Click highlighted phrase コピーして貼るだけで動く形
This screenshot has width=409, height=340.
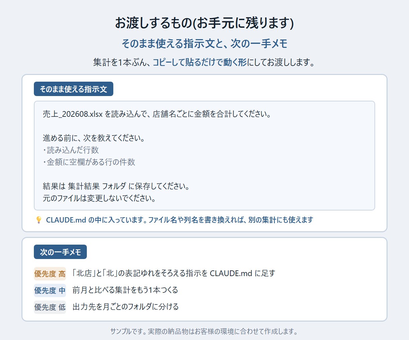pyautogui.click(x=199, y=62)
